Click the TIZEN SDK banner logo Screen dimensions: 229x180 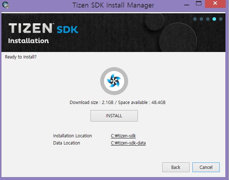click(x=43, y=28)
